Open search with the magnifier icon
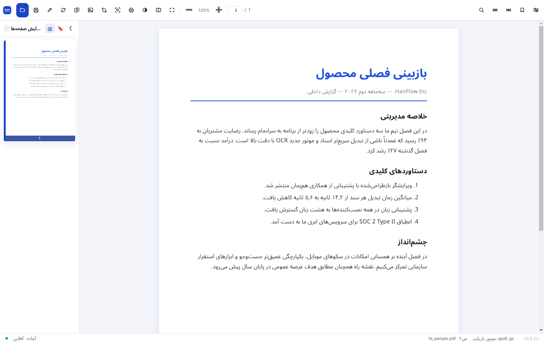The image size is (544, 343). [481, 10]
